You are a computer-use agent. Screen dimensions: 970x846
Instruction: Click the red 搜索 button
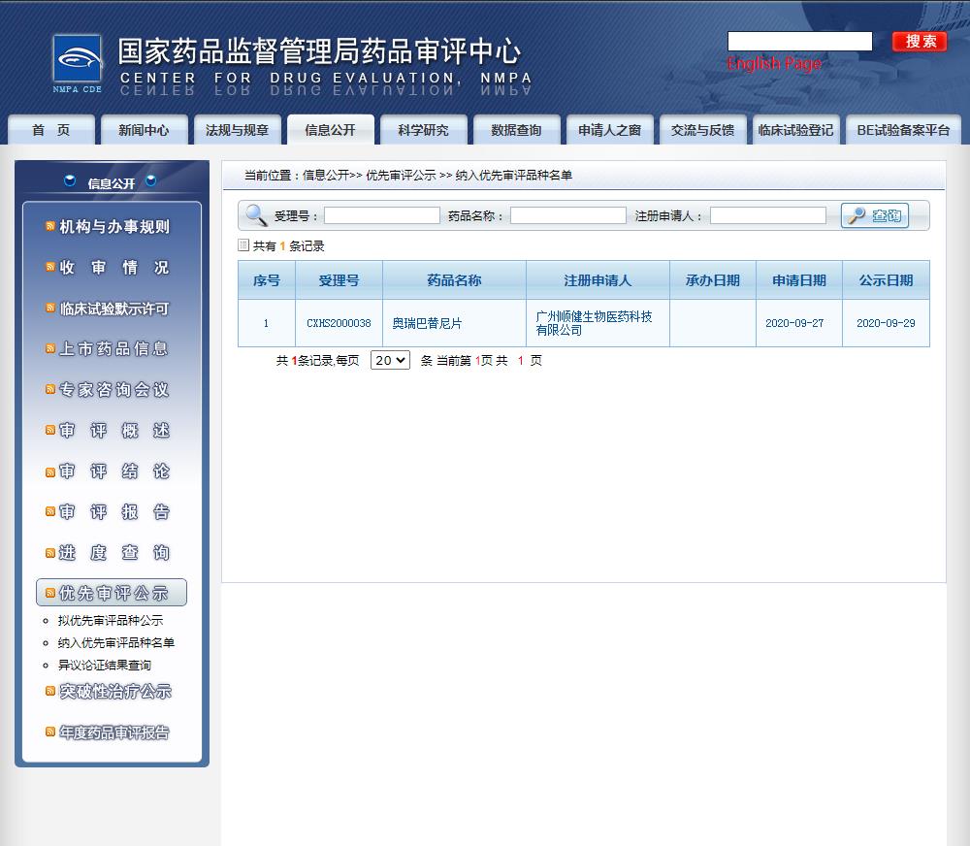click(x=920, y=42)
